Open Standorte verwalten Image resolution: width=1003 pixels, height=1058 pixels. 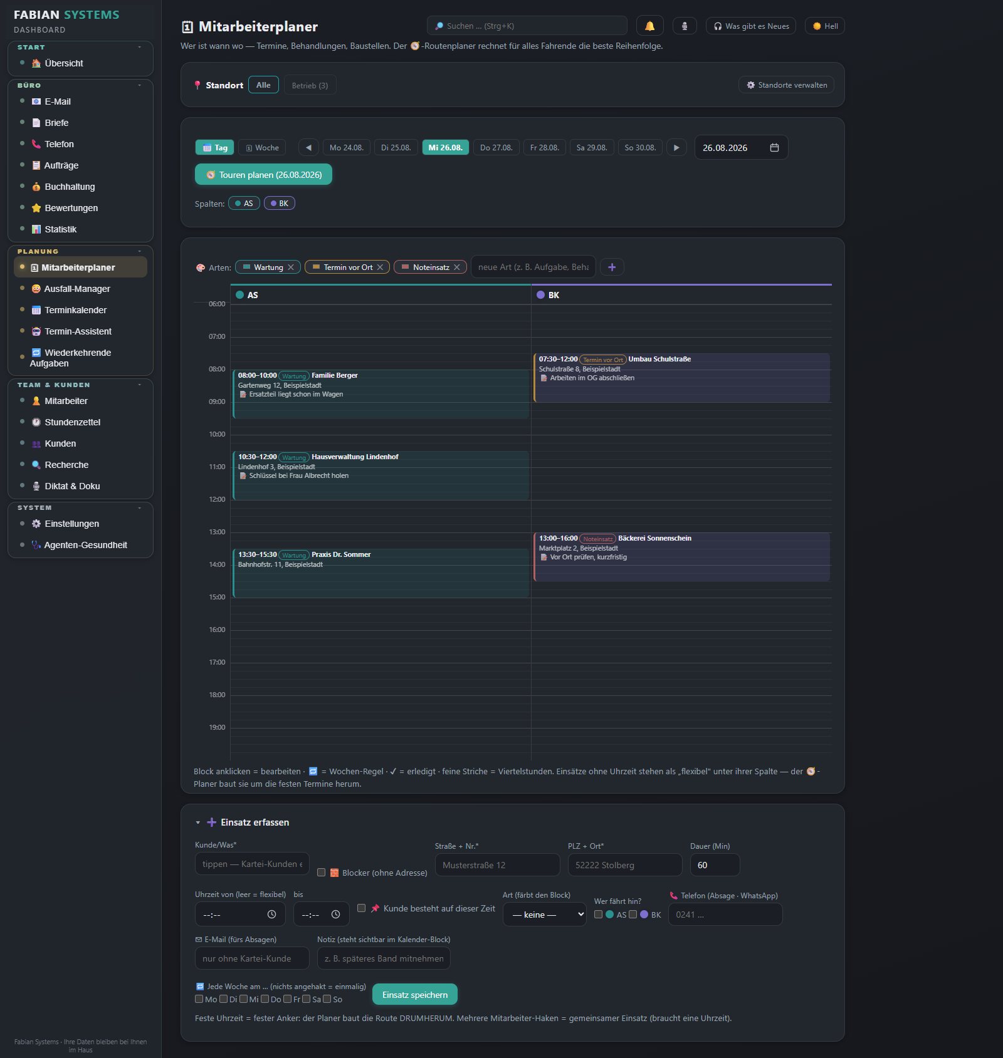(786, 85)
